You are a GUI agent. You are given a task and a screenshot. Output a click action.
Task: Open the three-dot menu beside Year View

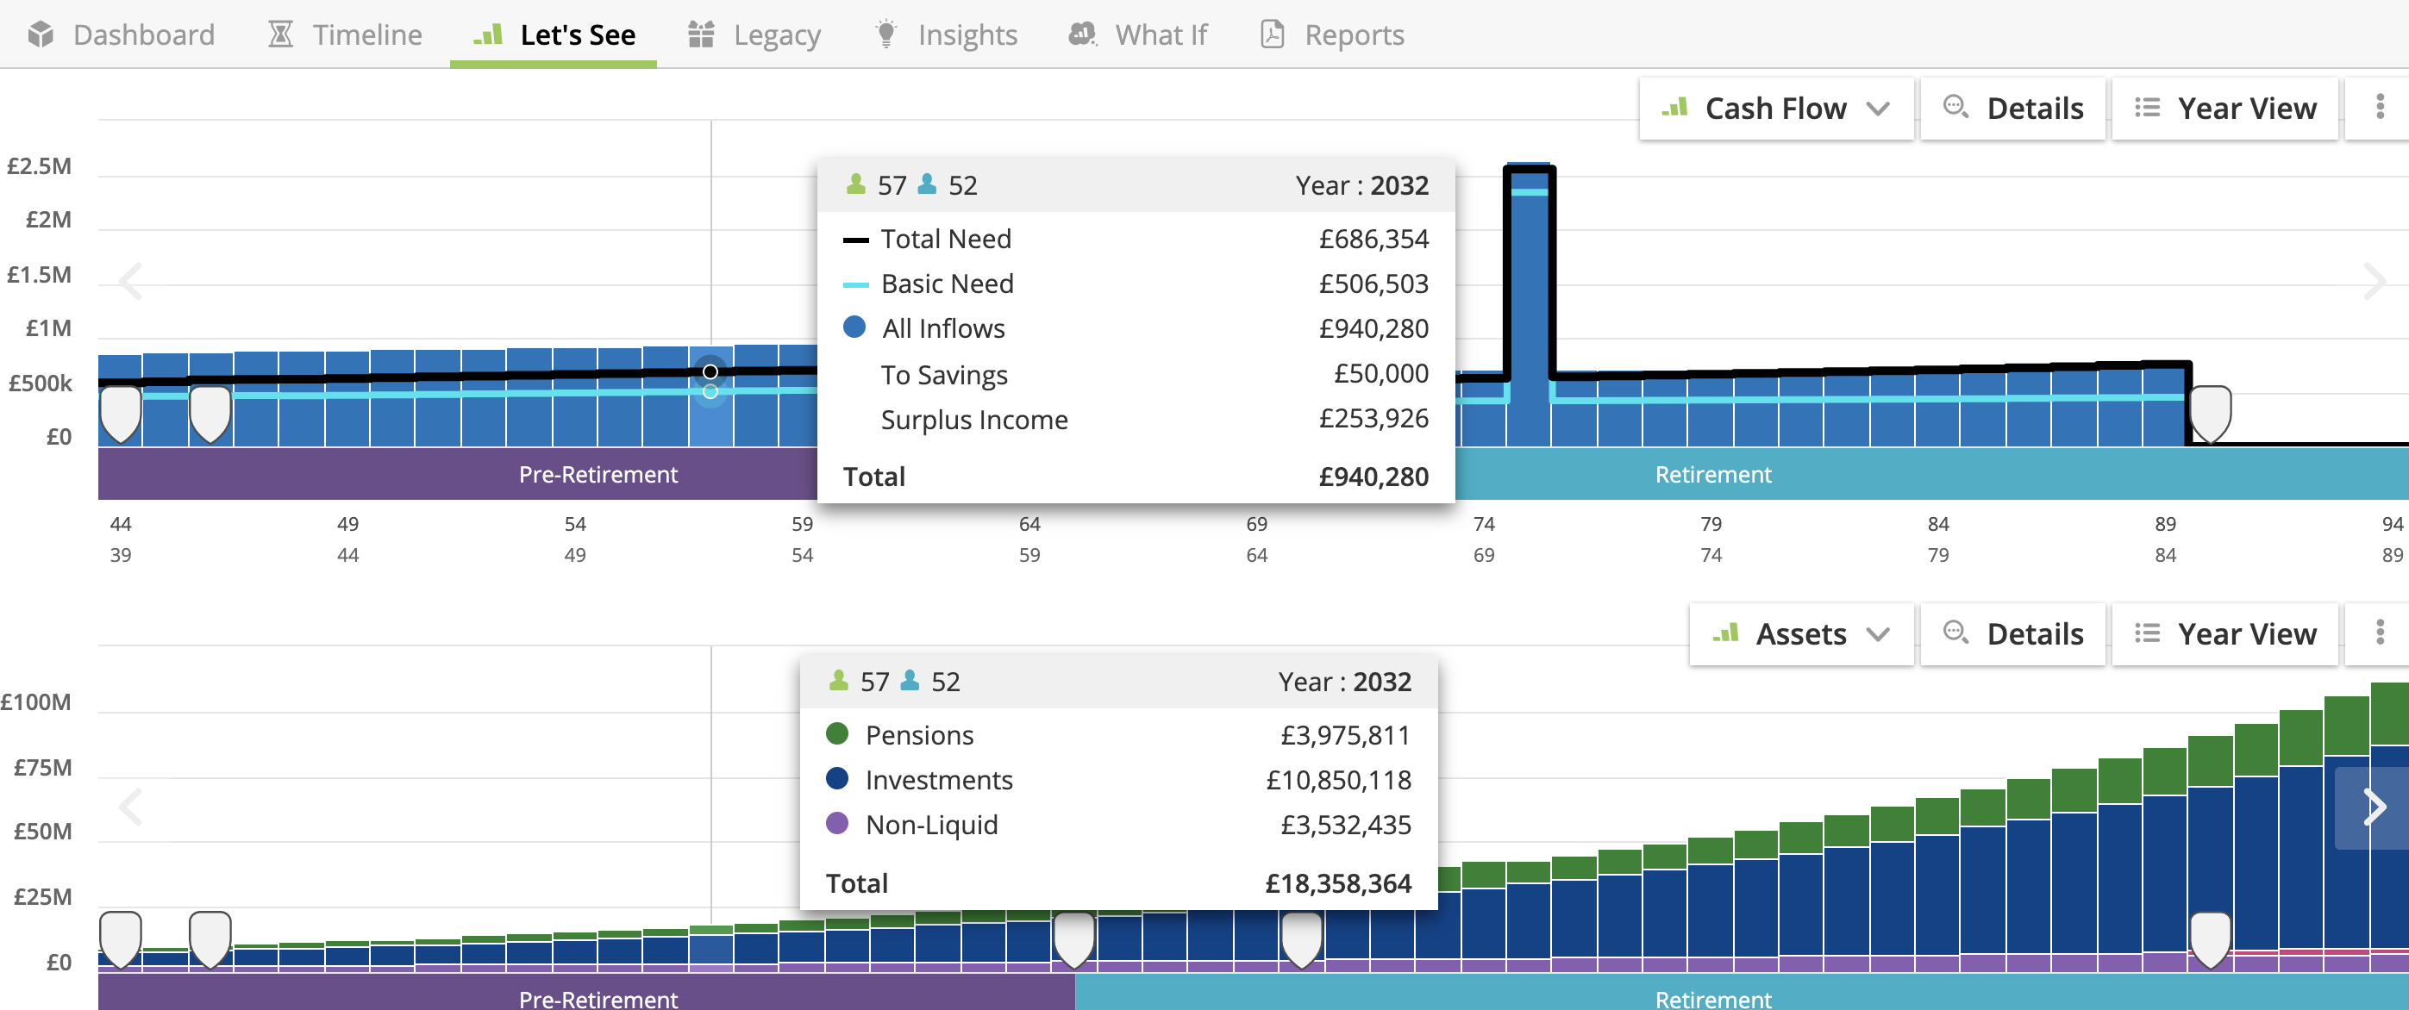point(2380,108)
